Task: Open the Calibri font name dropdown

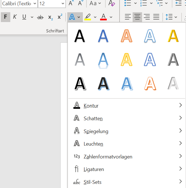Action: 34,4
